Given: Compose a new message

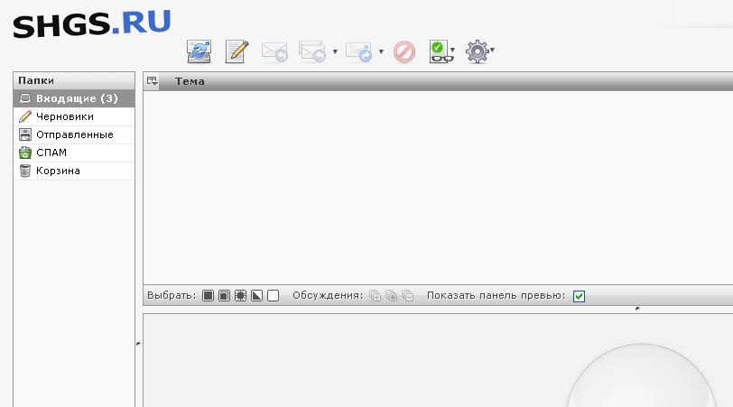Looking at the screenshot, I should (x=237, y=51).
